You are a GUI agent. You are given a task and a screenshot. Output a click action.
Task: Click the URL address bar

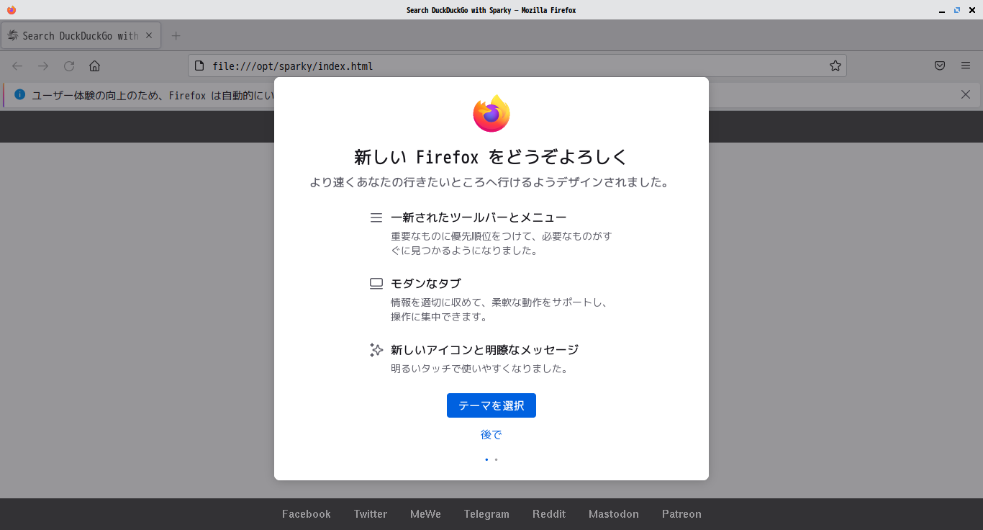click(517, 66)
